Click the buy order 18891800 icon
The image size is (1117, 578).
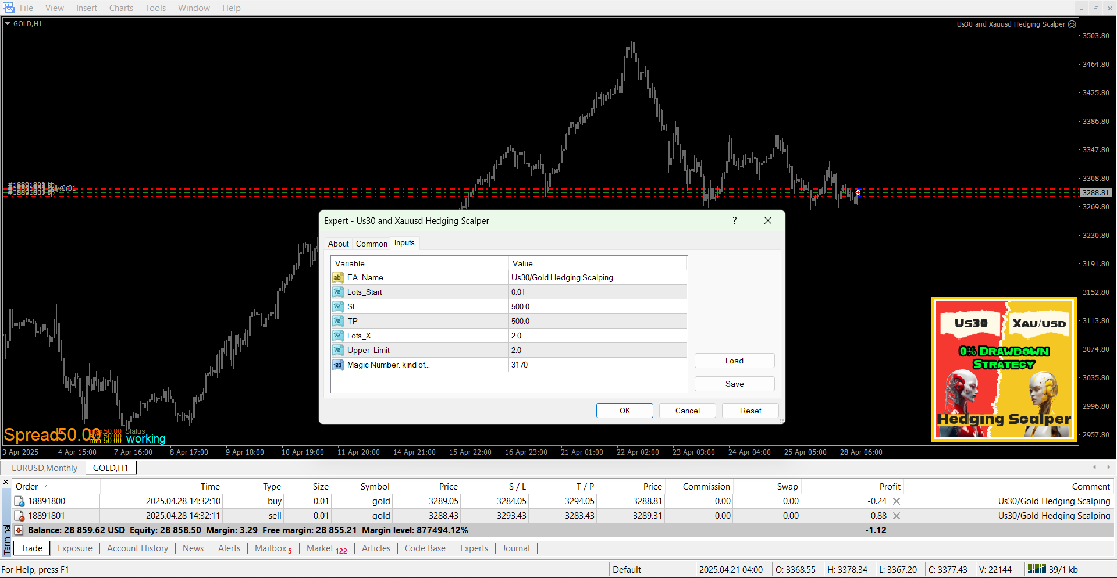[19, 501]
